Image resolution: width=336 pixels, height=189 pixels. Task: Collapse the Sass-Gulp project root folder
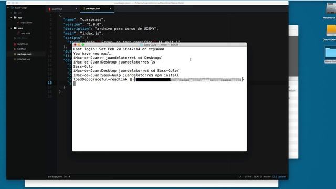pos(8,8)
